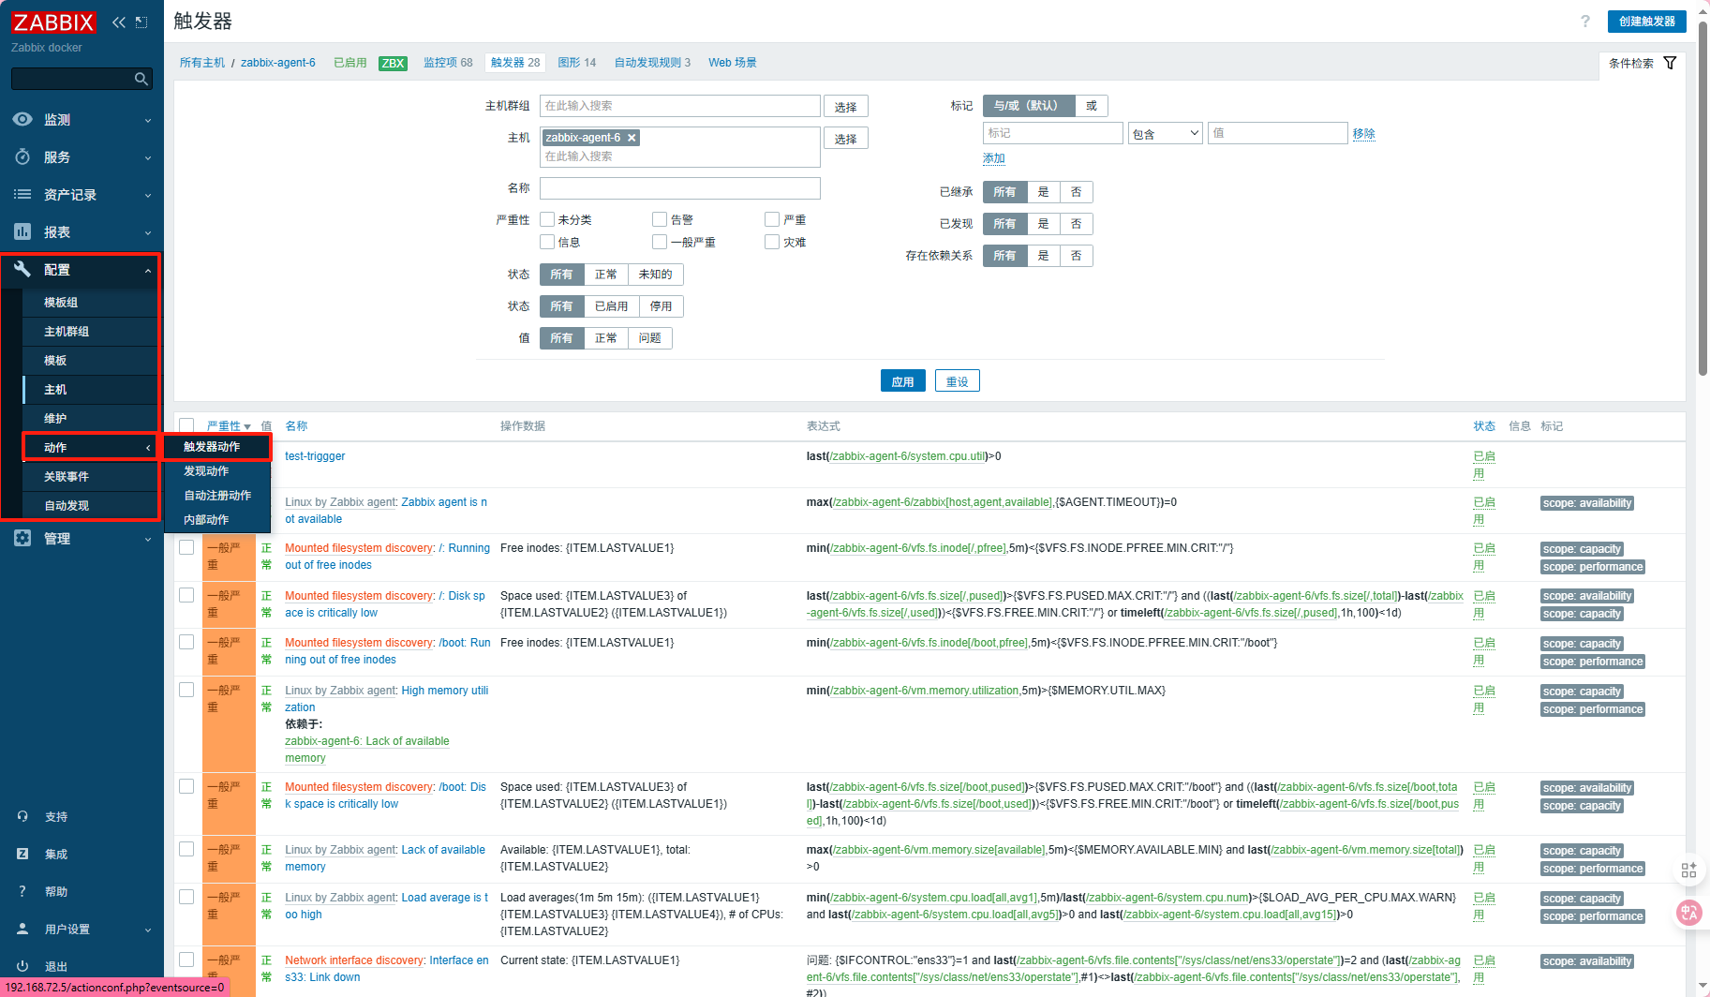1710x997 pixels.
Task: Click the sidebar kiosk/hide toggle icon
Action: click(141, 22)
